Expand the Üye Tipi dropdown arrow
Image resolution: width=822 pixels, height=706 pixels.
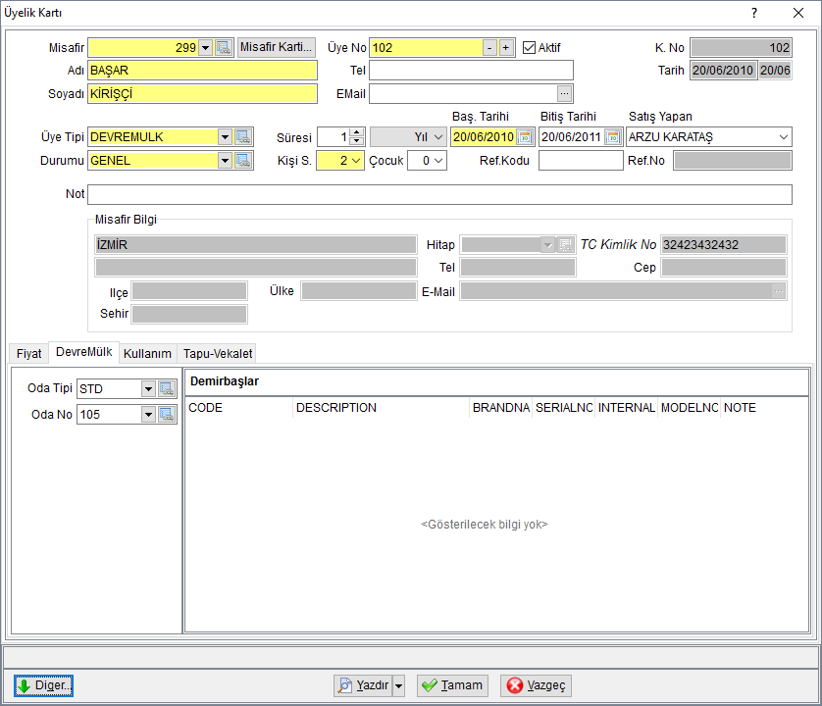click(x=225, y=137)
